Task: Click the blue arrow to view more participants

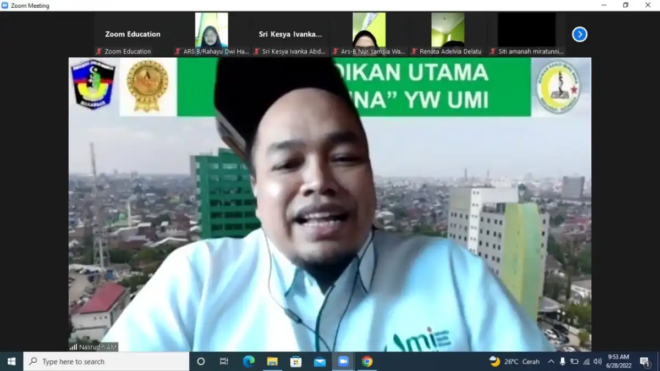Action: [579, 34]
